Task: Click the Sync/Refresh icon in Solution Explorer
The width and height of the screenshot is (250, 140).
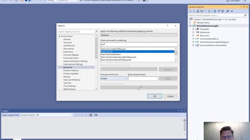Action: pyautogui.click(x=215, y=11)
